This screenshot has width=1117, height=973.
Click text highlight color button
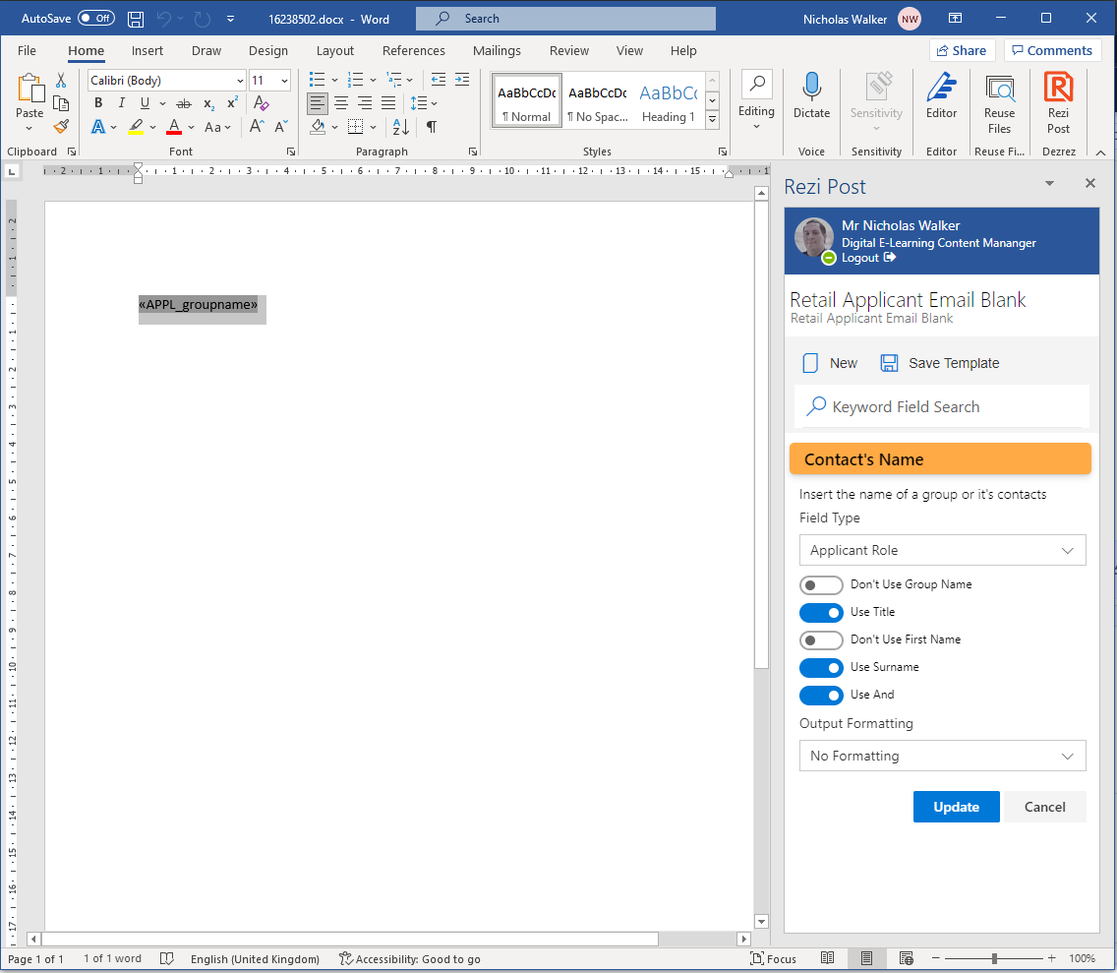(136, 127)
